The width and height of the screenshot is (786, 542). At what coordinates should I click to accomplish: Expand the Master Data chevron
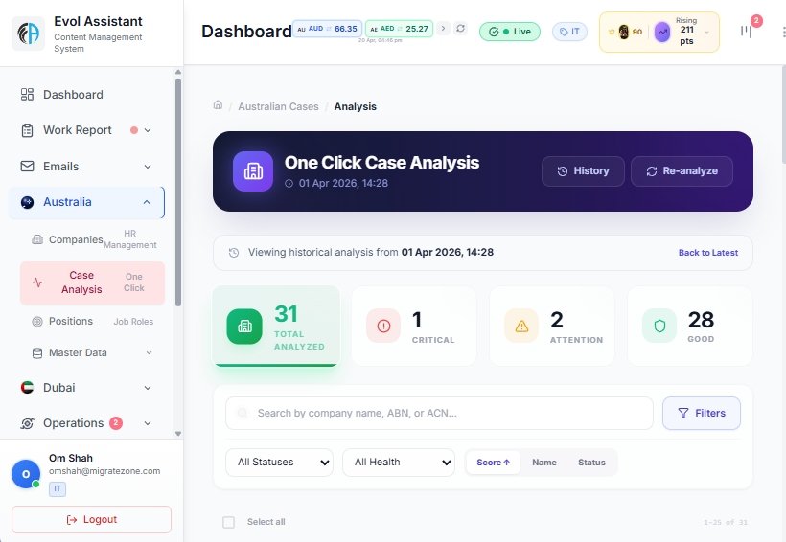149,353
